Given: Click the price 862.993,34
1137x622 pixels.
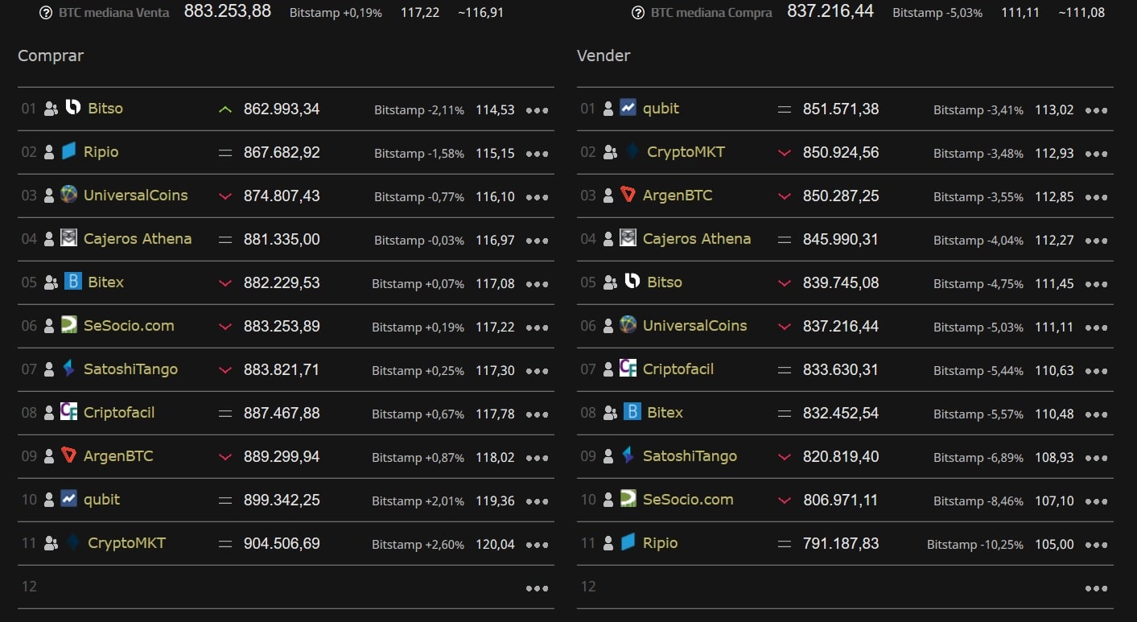Looking at the screenshot, I should pos(282,109).
